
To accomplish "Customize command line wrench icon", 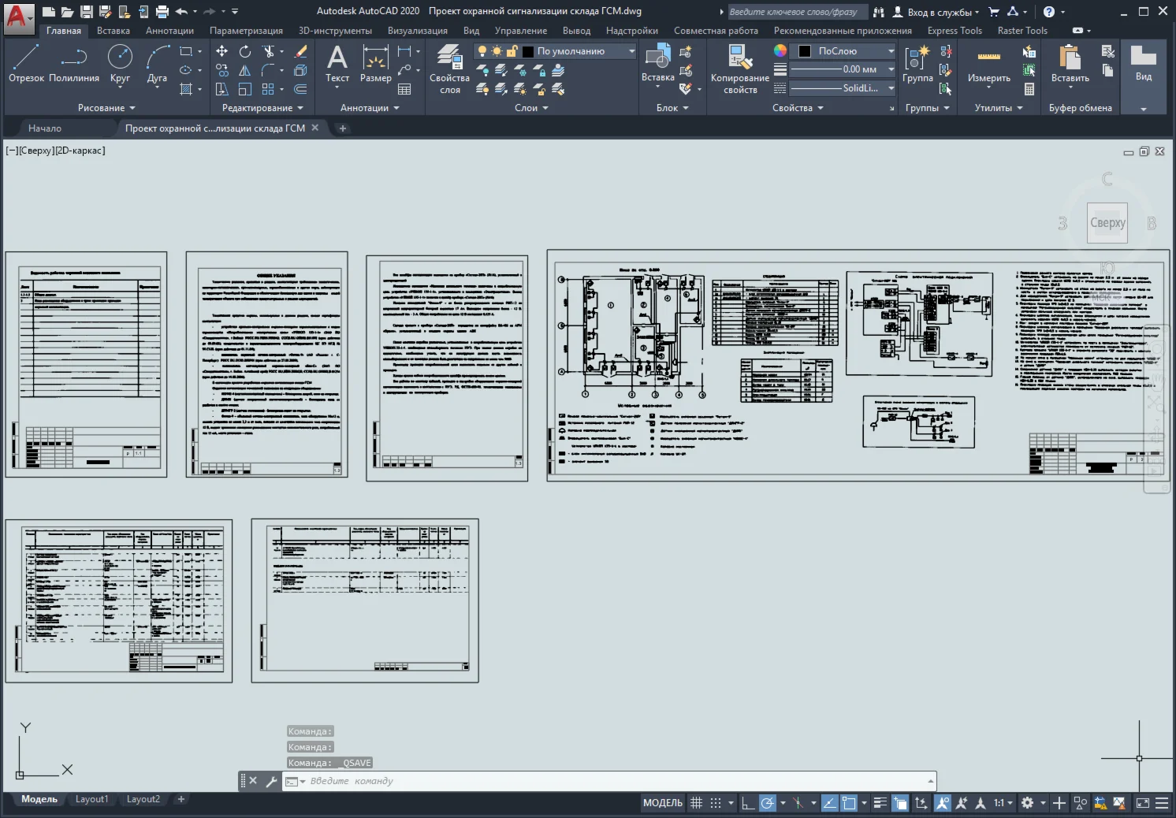I will [271, 781].
